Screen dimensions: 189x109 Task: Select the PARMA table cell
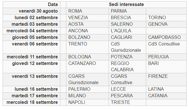tap(127, 11)
